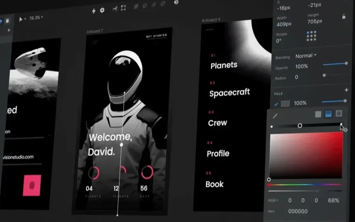Toggle the aspect ratio lock icon
This screenshot has height=222, width=355.
coord(343,17)
